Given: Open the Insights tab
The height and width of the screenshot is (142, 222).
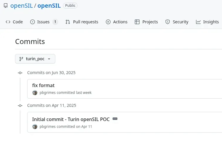Looking at the screenshot, I should tap(208, 22).
